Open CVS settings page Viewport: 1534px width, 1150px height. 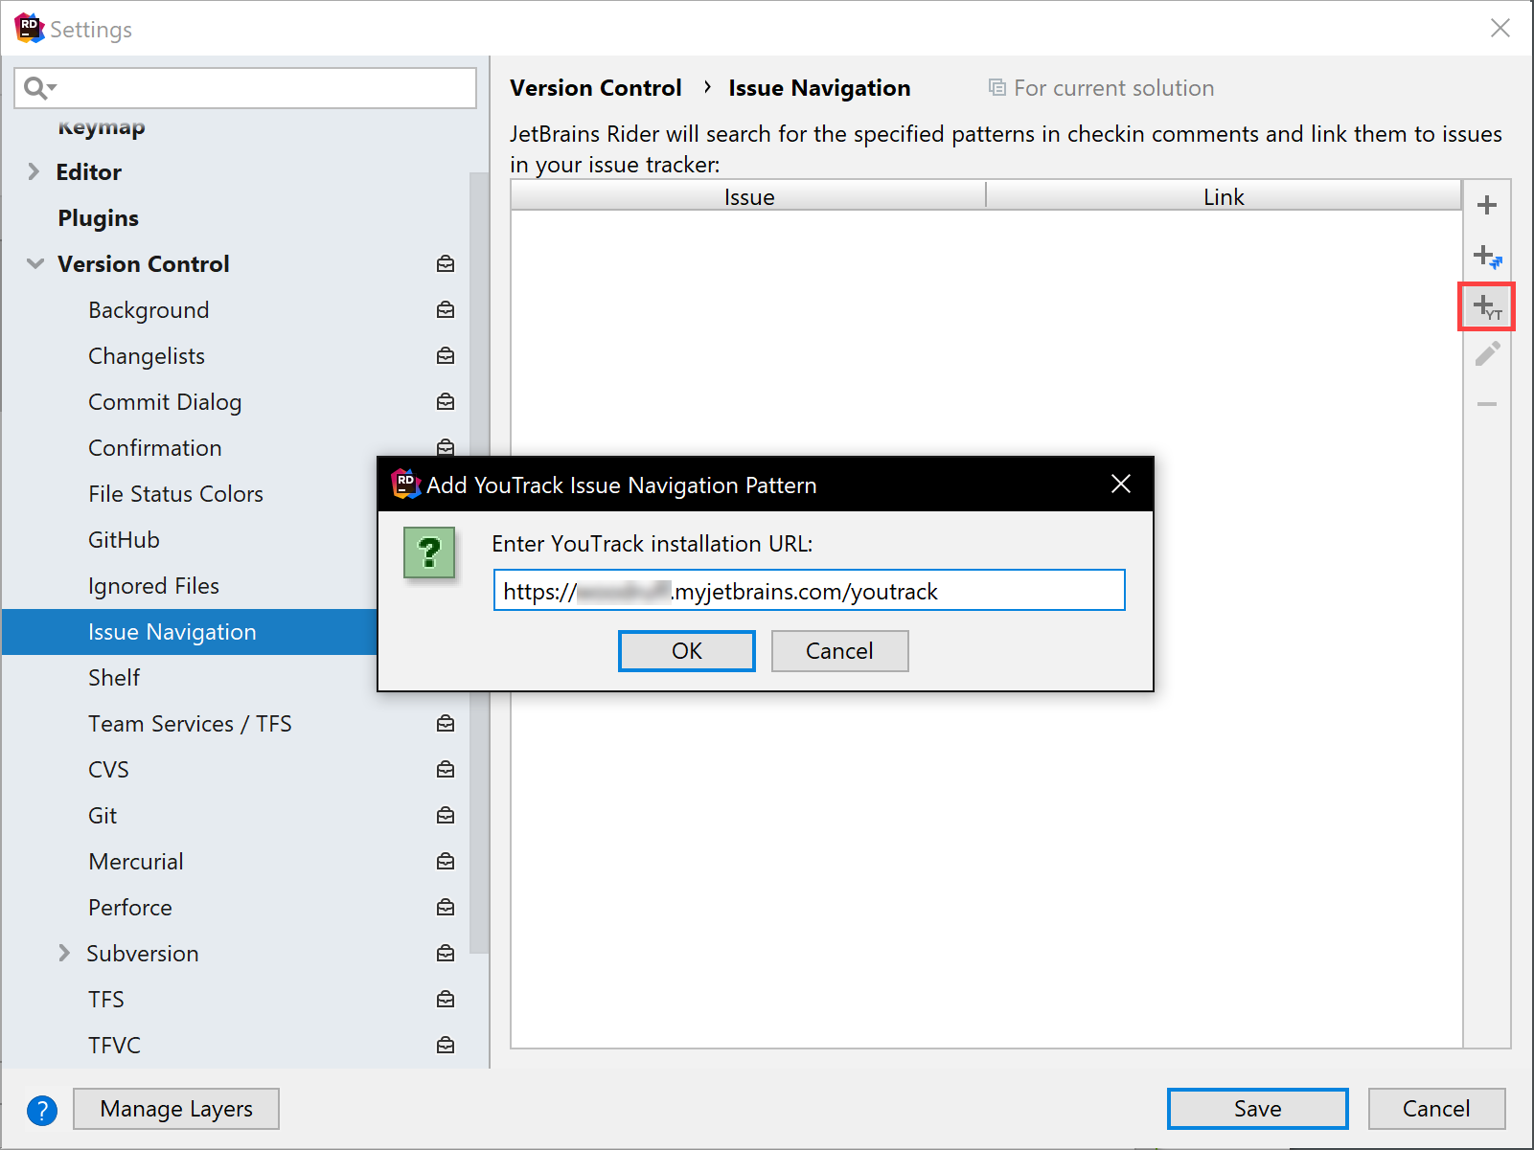[x=108, y=770]
